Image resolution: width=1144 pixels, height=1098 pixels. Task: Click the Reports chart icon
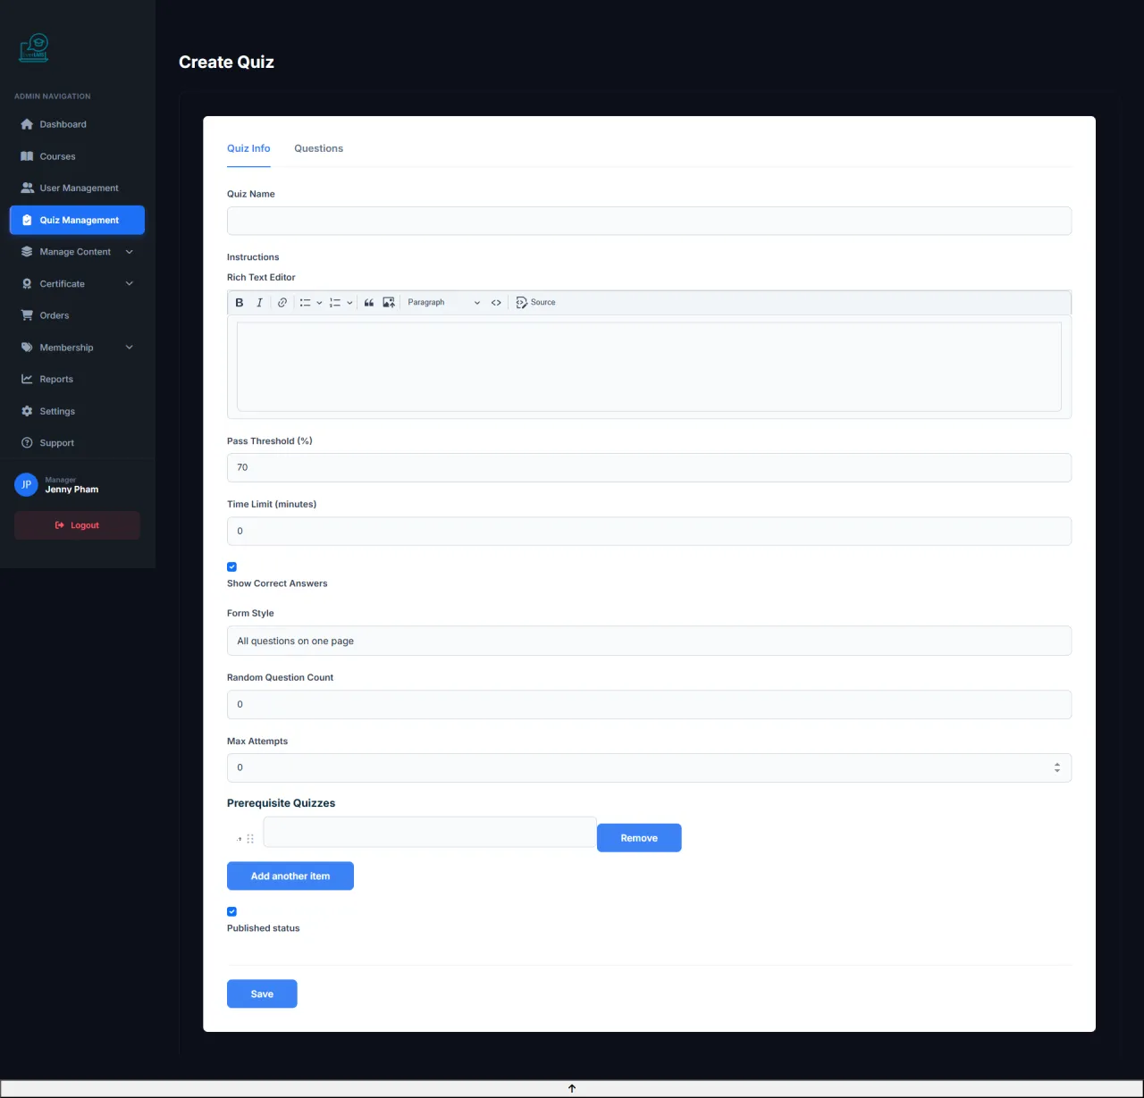pyautogui.click(x=27, y=379)
